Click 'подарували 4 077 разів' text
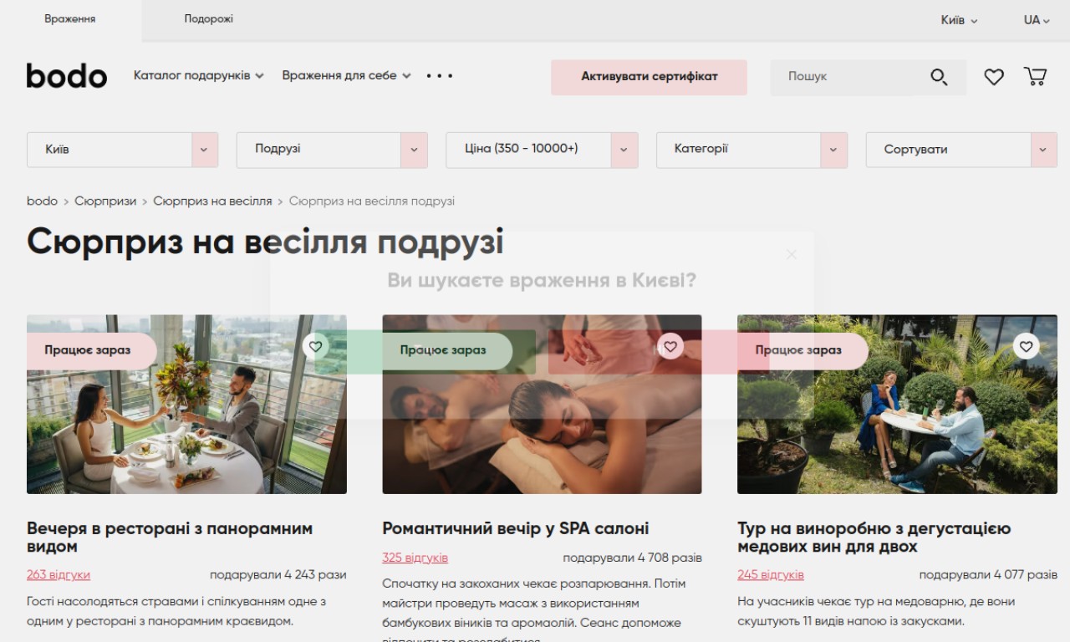 (988, 575)
